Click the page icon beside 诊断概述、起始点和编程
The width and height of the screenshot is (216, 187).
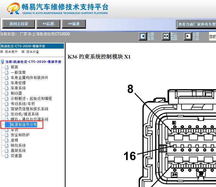point(7,99)
